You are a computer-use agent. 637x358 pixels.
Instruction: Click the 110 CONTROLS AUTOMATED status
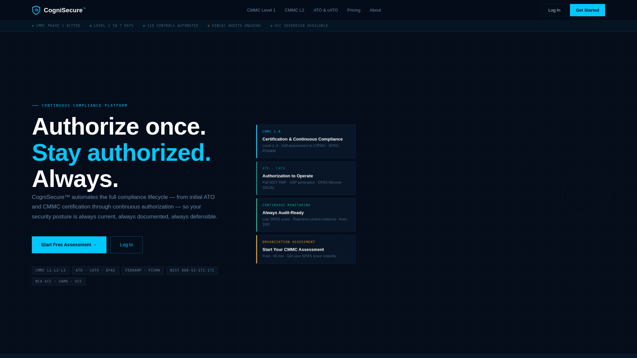171,26
